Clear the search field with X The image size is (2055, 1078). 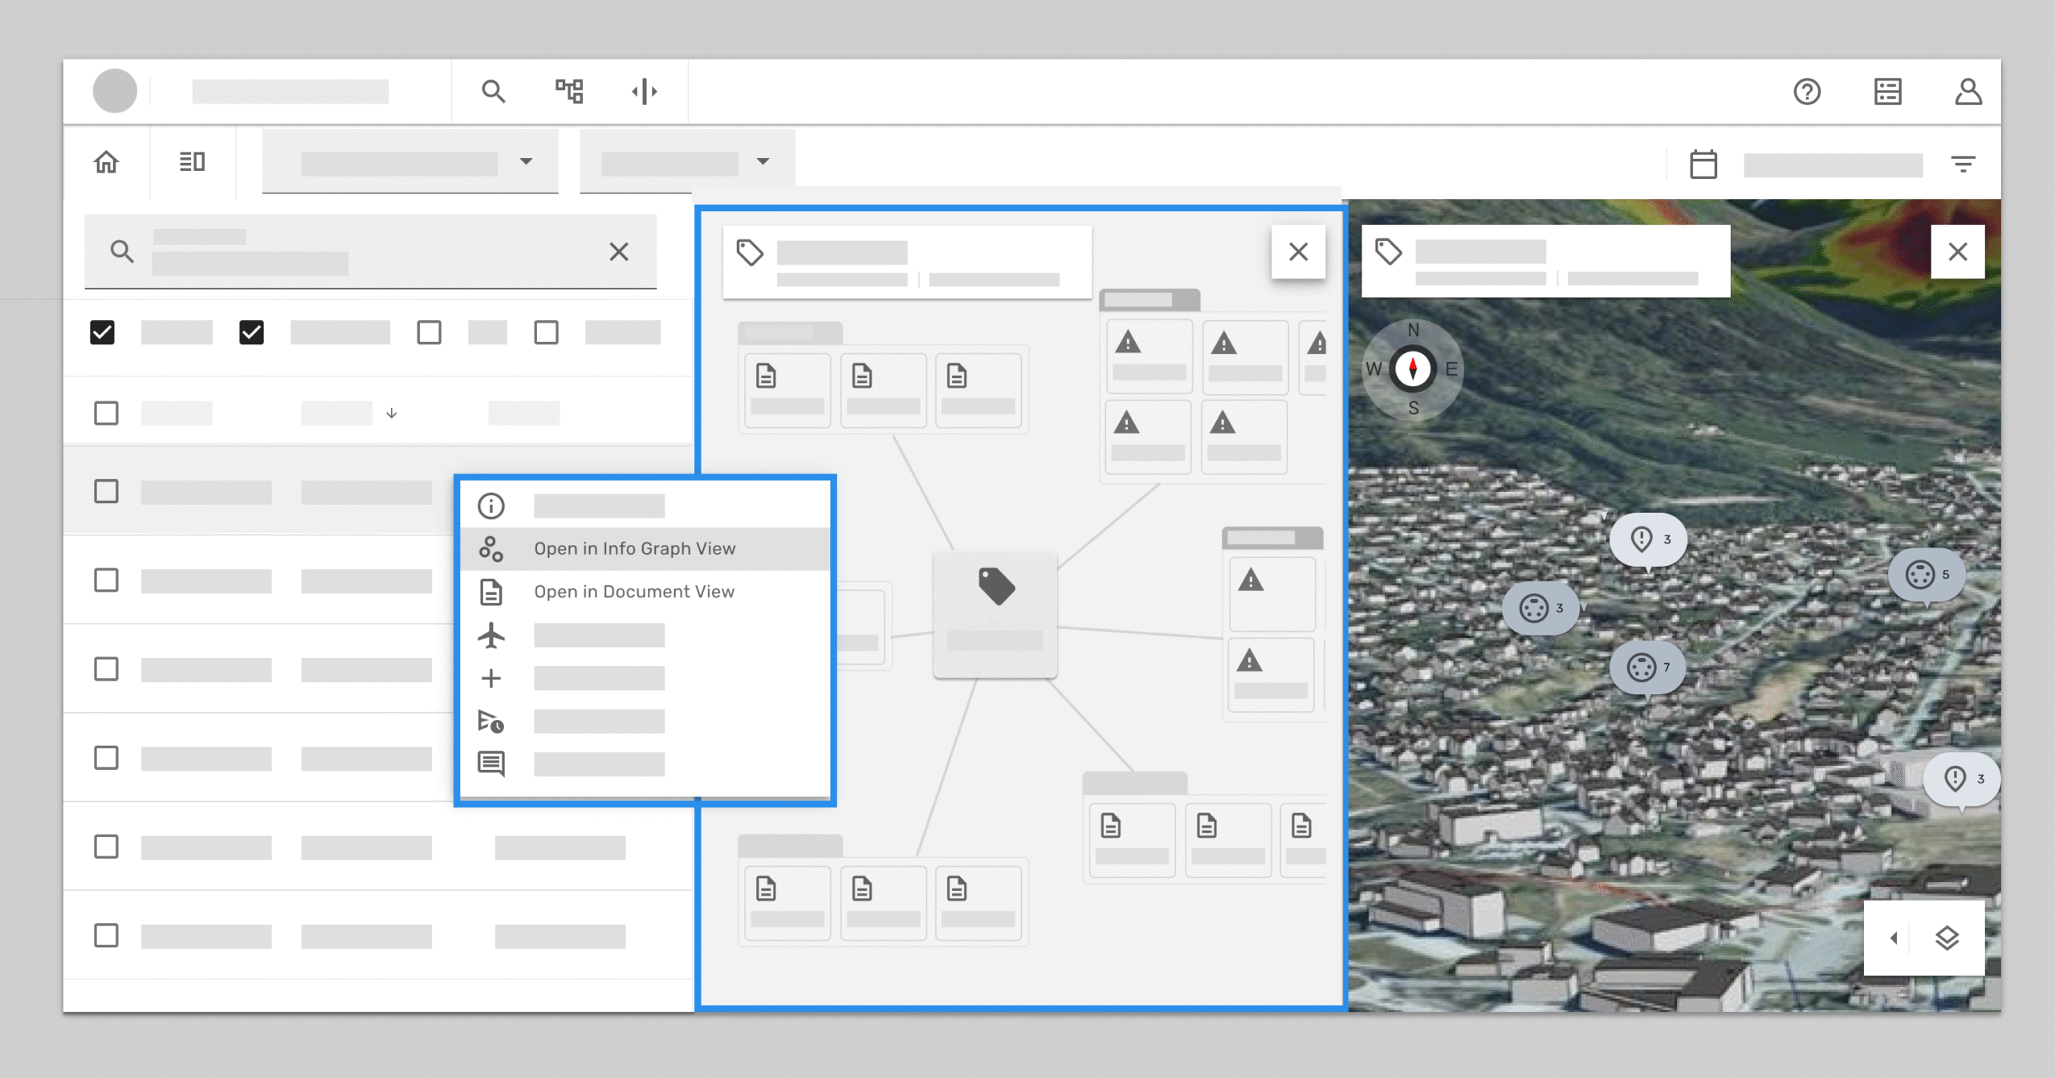618,252
